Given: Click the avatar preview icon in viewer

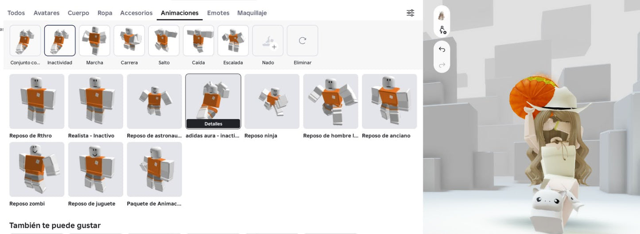Looking at the screenshot, I should (x=442, y=16).
